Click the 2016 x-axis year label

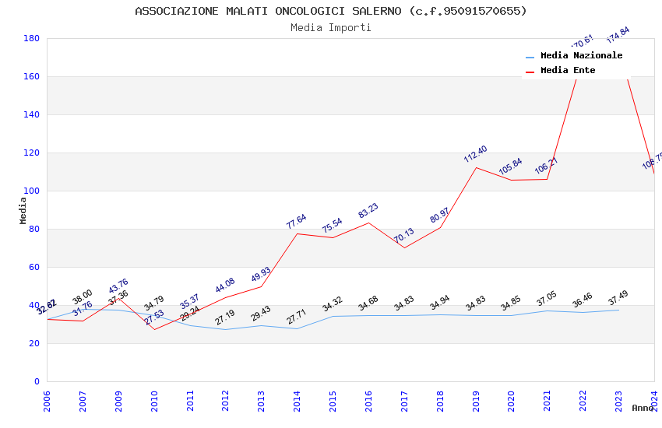pyautogui.click(x=368, y=401)
